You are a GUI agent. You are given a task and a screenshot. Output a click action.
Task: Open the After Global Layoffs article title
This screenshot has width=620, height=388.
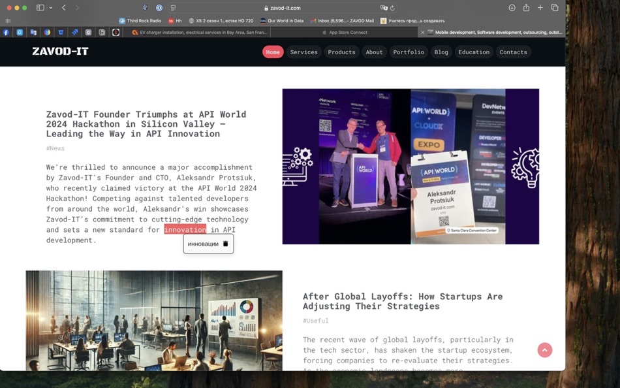(x=403, y=301)
